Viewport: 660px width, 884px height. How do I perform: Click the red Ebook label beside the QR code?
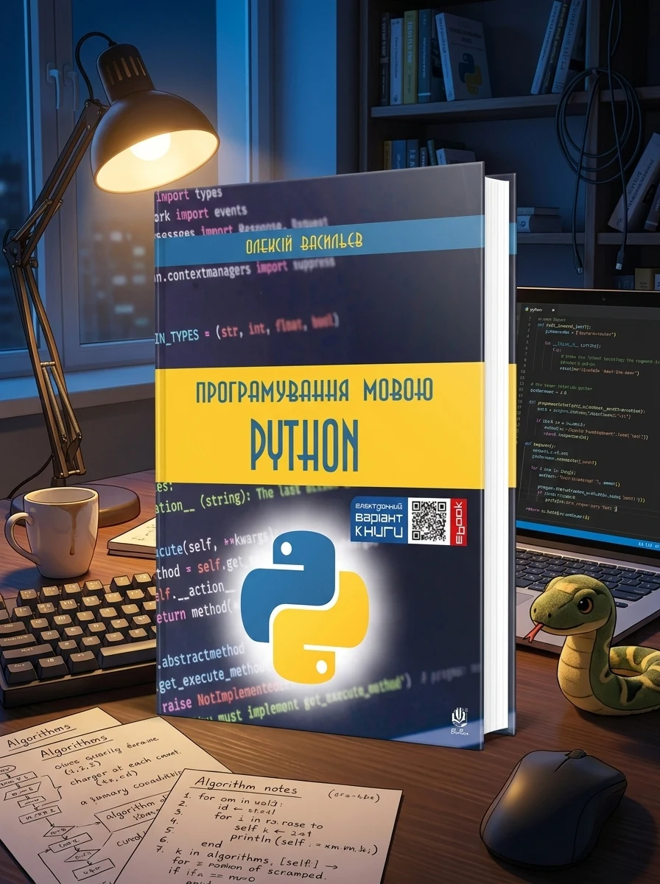click(457, 522)
